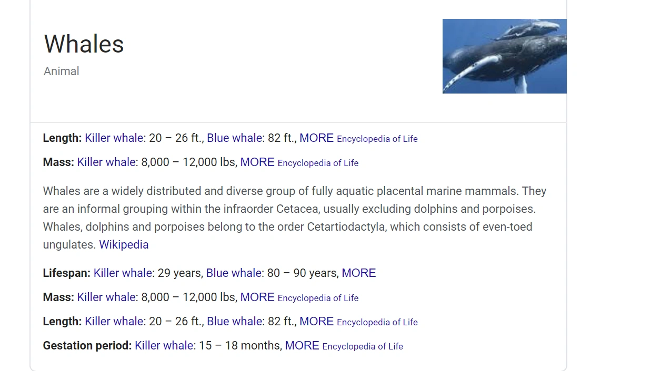Click the humpback whale thumbnail image
The width and height of the screenshot is (661, 371).
tap(504, 56)
